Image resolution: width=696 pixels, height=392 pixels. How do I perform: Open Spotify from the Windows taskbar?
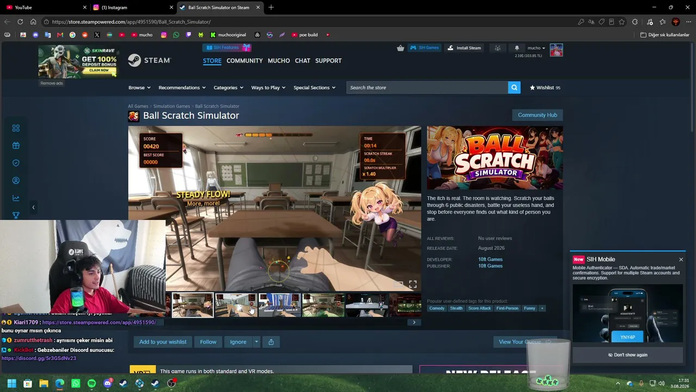coord(91,383)
